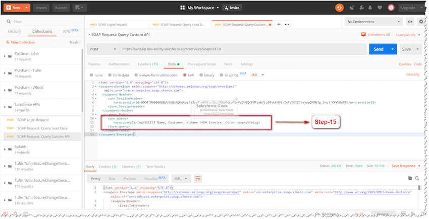Switch to the Collections tab
Screen dimensions: 429x219
tap(42, 31)
